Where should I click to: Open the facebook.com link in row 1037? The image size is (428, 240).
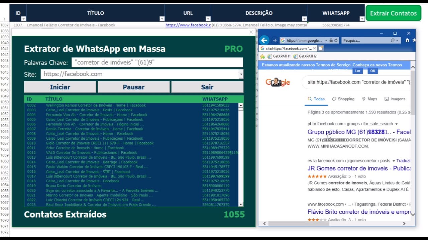click(188, 25)
